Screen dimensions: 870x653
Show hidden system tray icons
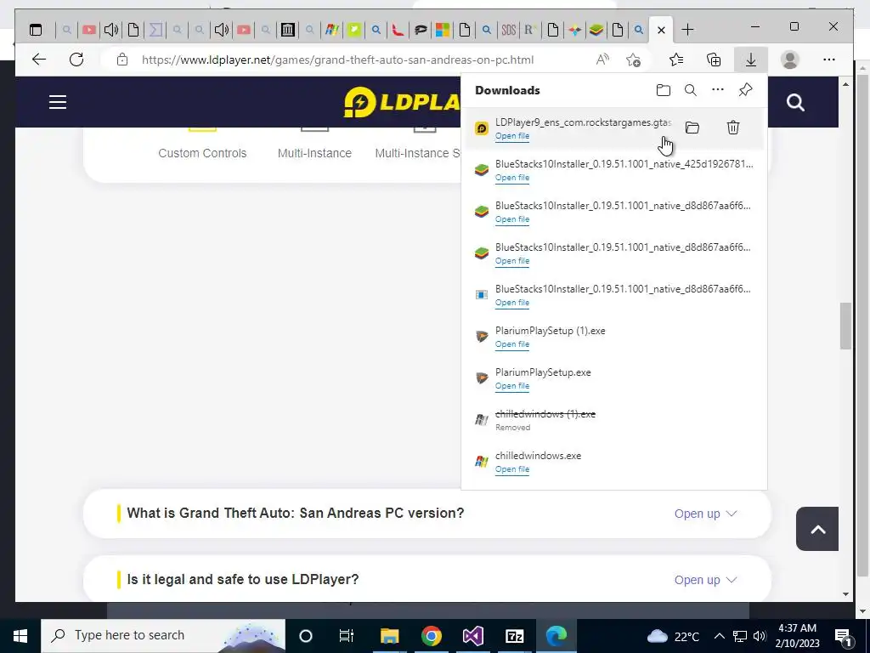pyautogui.click(x=719, y=636)
